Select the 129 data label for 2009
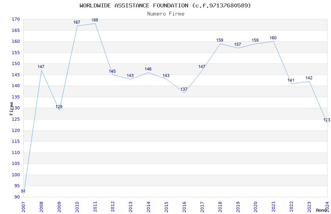This screenshot has height=214, width=331. click(x=59, y=107)
